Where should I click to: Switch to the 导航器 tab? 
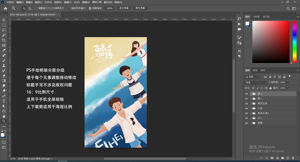(256, 17)
